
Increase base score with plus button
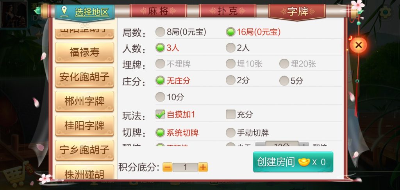click(x=203, y=167)
